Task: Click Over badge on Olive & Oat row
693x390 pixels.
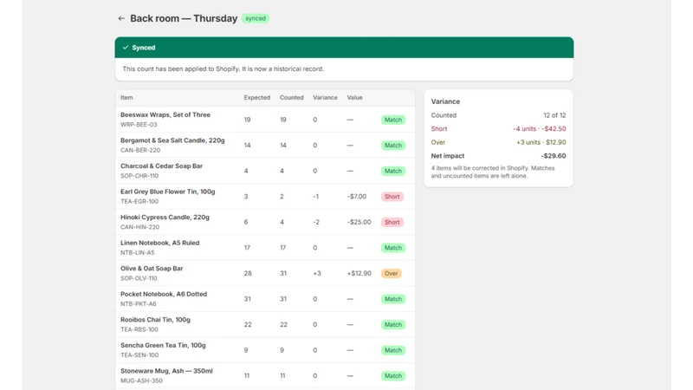Action: pyautogui.click(x=392, y=274)
